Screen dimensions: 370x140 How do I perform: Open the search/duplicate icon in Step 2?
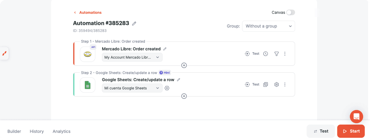pyautogui.click(x=265, y=84)
